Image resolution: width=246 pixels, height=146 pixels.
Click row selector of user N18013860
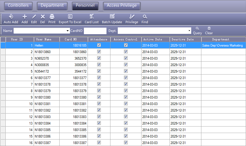(x=3, y=52)
